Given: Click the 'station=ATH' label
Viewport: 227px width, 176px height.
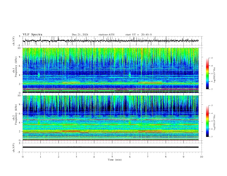Looking at the screenshot, I should [x=106, y=35].
